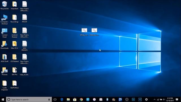The width and height of the screenshot is (181, 102).
Task: Open Vegas Pro 'V' taskbar icon
Action: (140, 99)
